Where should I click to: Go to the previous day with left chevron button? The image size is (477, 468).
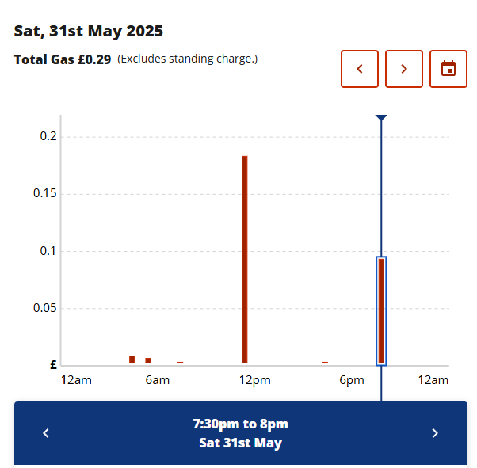pos(360,69)
